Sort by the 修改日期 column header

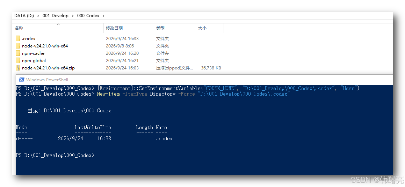[x=114, y=28]
